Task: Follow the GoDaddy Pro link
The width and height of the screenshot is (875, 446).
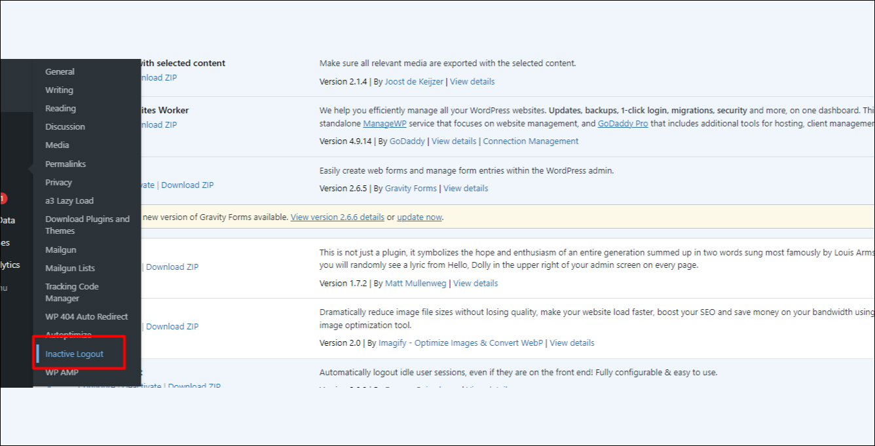Action: 623,123
